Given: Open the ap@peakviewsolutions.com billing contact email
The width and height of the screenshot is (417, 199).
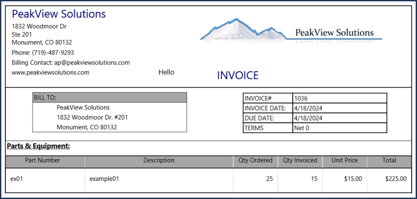Looking at the screenshot, I should pos(92,63).
